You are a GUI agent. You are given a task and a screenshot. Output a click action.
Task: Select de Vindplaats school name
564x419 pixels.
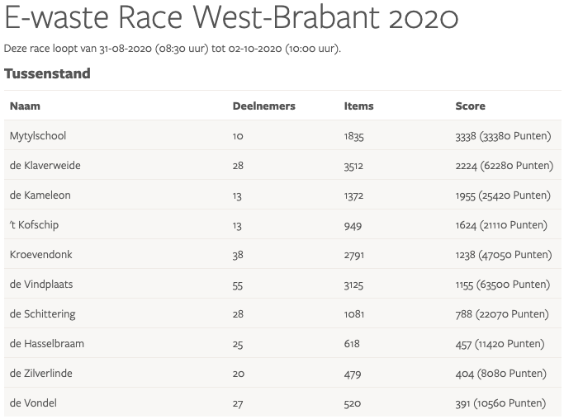[41, 285]
